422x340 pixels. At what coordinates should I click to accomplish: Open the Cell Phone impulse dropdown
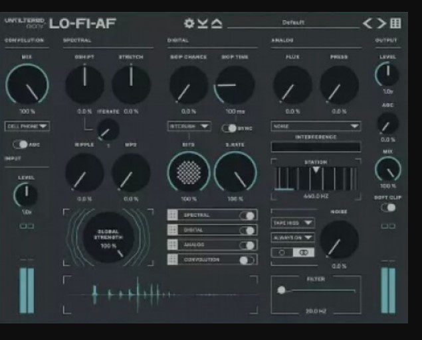click(27, 126)
